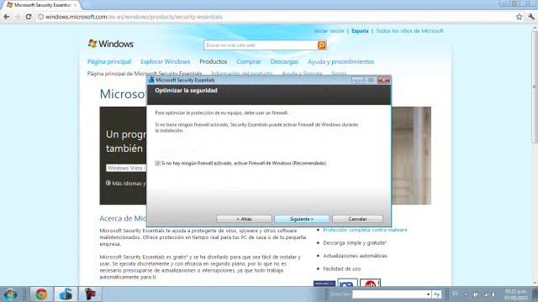Click the Información del producto sub-navigation link
The width and height of the screenshot is (538, 302).
coord(242,74)
